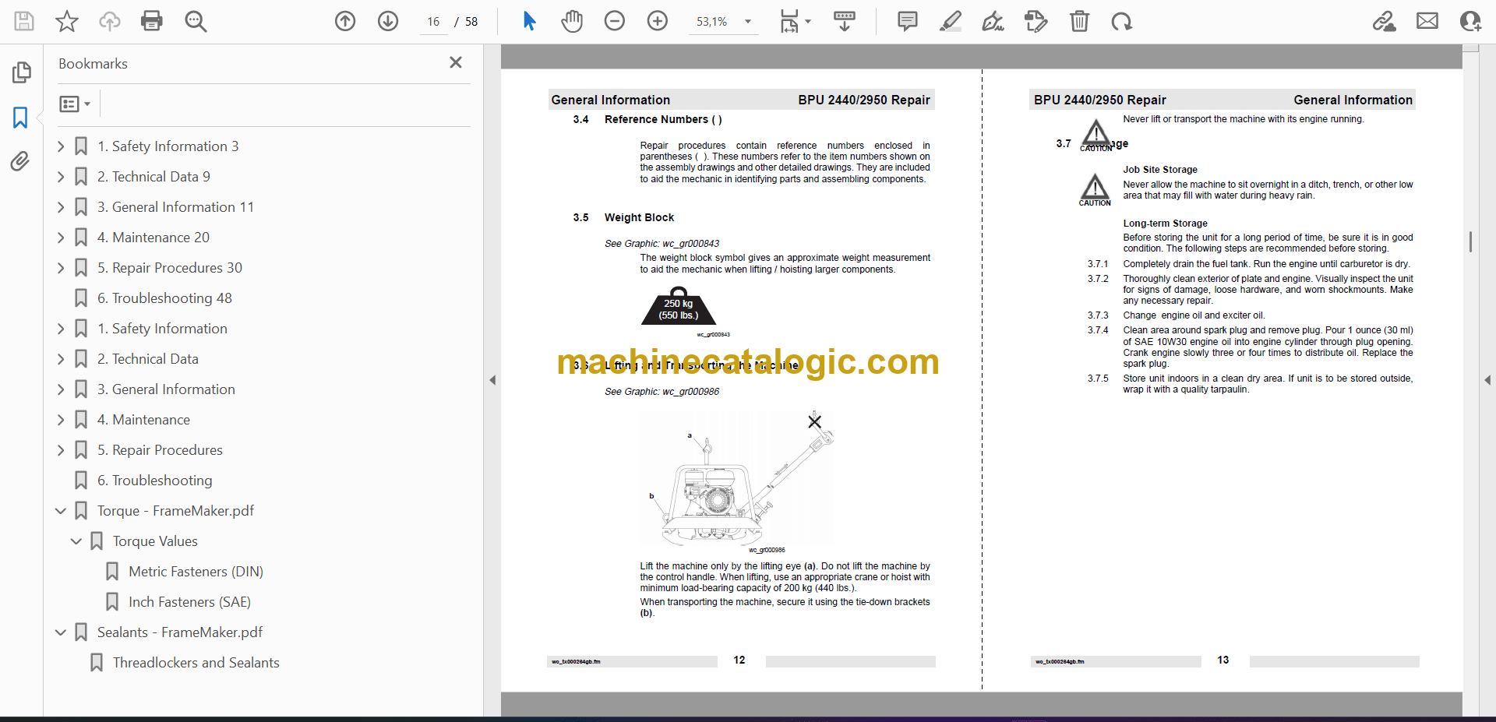Expand the right tools pane
The width and height of the screenshot is (1496, 722).
(x=1487, y=380)
